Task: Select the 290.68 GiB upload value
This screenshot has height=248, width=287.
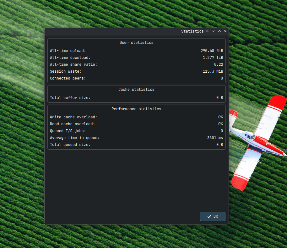Action: (212, 51)
